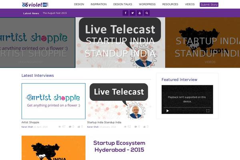Click likes thumb icon under Artist Shoppie
Viewport: 240px width, 160px height.
click(79, 127)
